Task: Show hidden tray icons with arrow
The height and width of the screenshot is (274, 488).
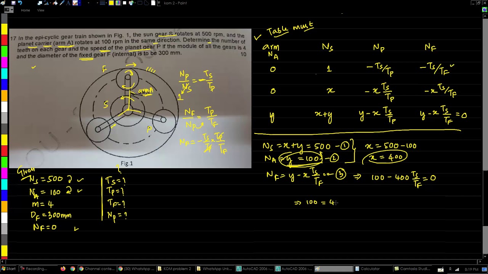Action: click(x=450, y=269)
